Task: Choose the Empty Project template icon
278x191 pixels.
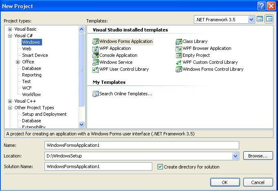Action: [x=179, y=56]
